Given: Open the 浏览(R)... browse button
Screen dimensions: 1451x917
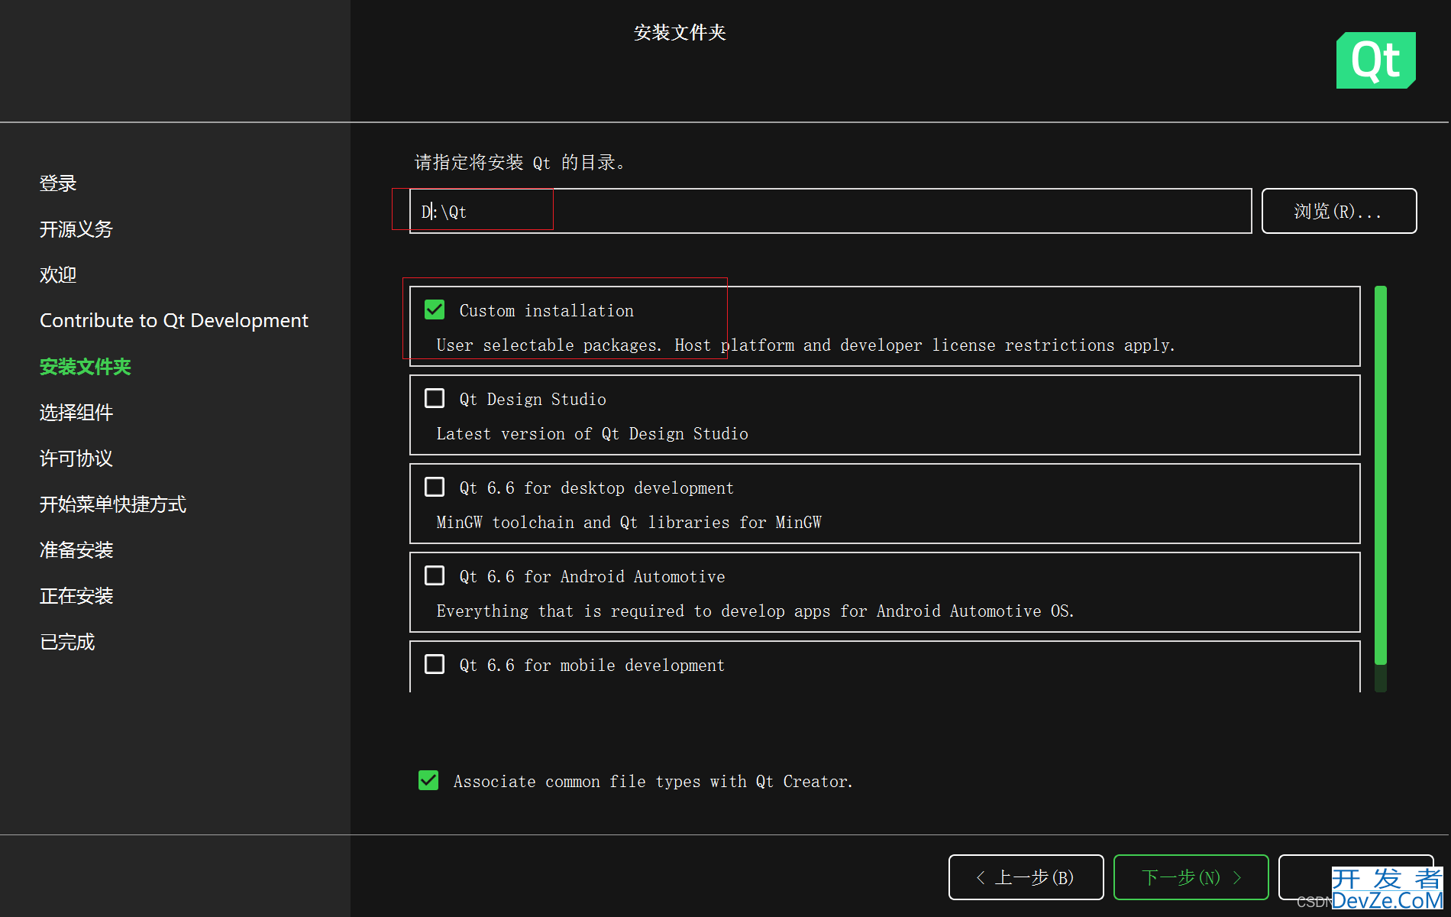Looking at the screenshot, I should click(1339, 211).
